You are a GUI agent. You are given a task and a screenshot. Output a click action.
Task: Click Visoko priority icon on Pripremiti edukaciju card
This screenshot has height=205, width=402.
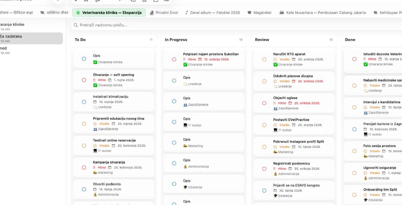click(x=95, y=124)
